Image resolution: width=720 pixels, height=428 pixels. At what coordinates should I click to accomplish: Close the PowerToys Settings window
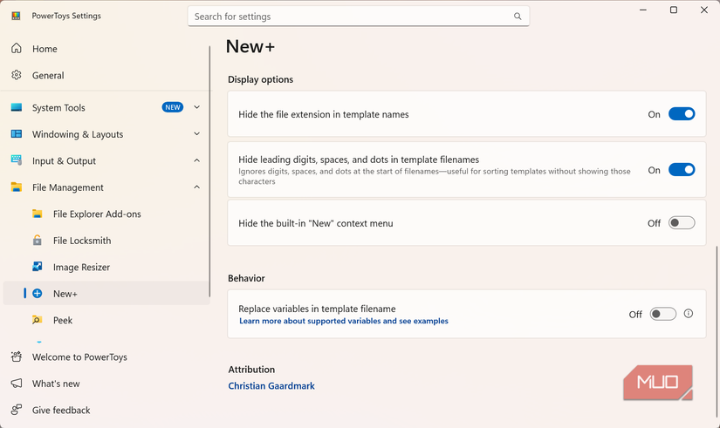pos(704,10)
